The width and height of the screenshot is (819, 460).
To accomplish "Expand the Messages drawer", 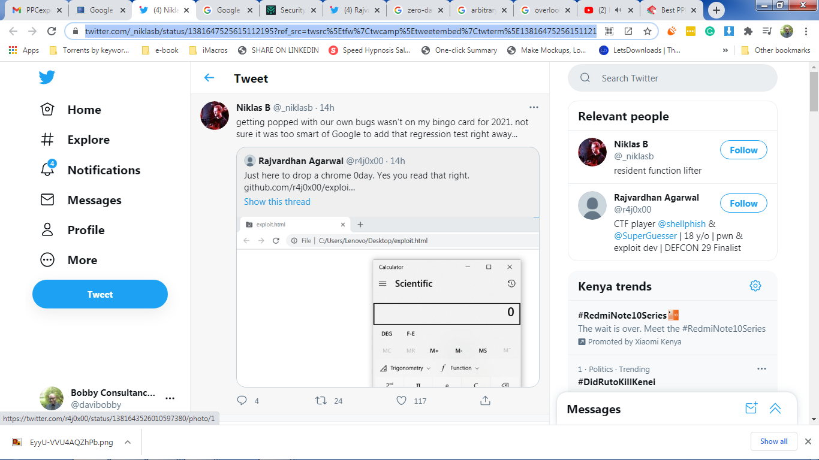I will click(x=775, y=408).
